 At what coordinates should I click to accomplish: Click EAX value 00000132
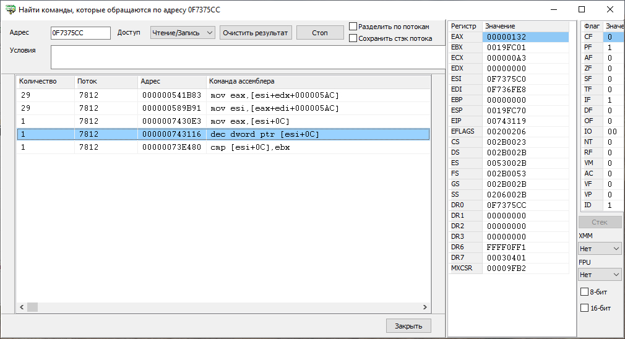[525, 36]
